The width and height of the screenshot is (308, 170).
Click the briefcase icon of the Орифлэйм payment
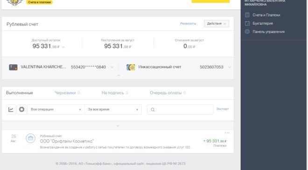[x=31, y=138]
